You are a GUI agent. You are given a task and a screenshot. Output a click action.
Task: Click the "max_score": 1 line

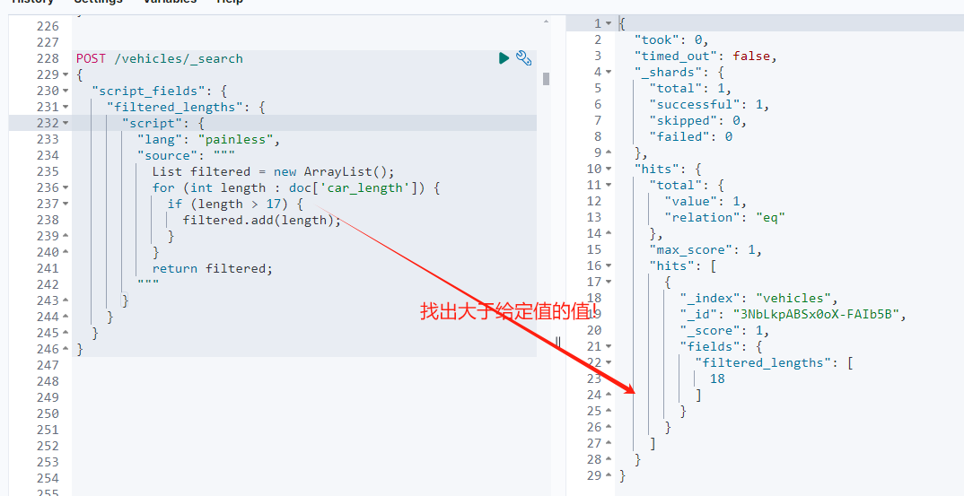[705, 249]
